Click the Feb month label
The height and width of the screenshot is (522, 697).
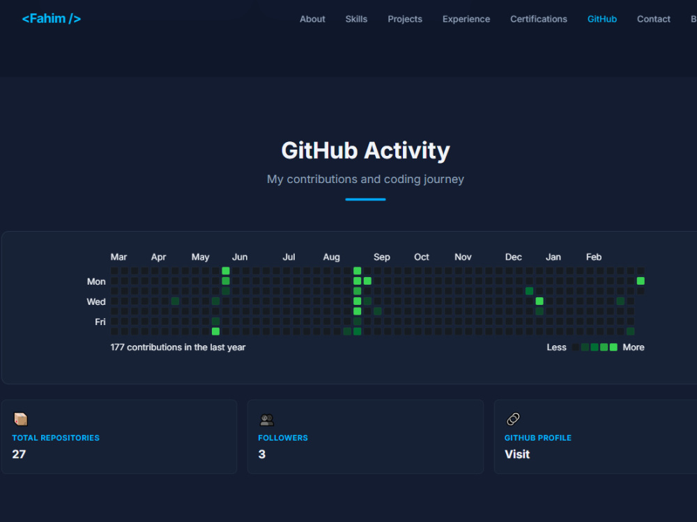[x=593, y=257]
